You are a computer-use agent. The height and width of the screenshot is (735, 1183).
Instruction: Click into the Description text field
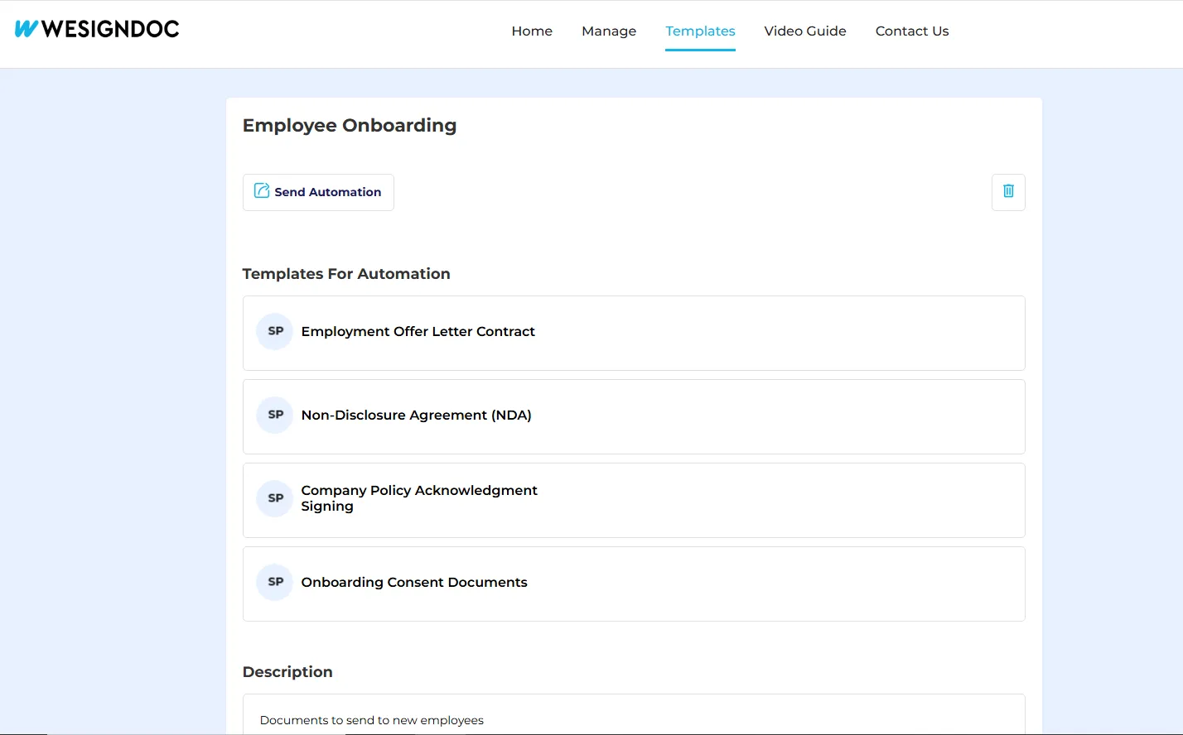[x=633, y=719]
